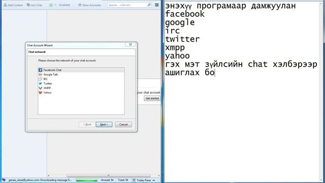Select XMPP network entry
Image resolution: width=325 pixels, height=183 pixels.
pyautogui.click(x=81, y=88)
